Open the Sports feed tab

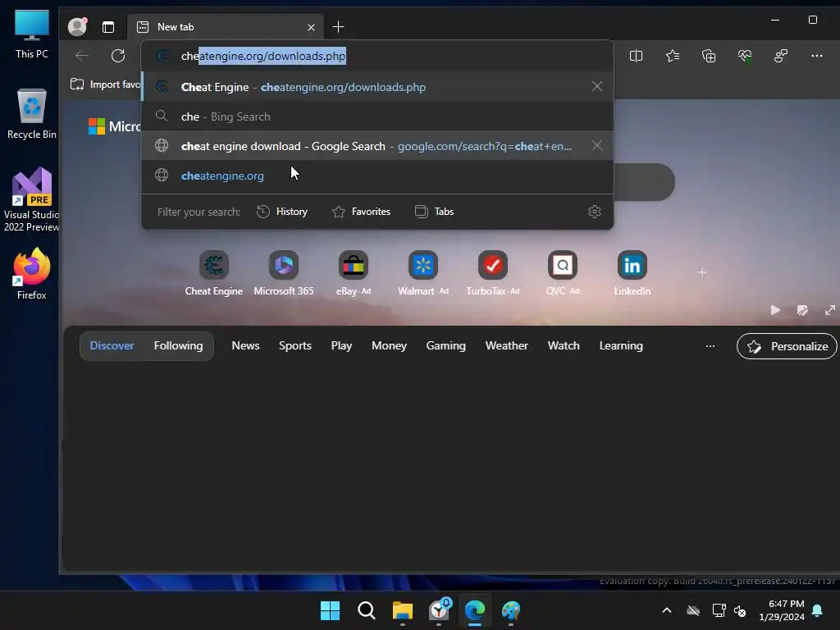(295, 345)
